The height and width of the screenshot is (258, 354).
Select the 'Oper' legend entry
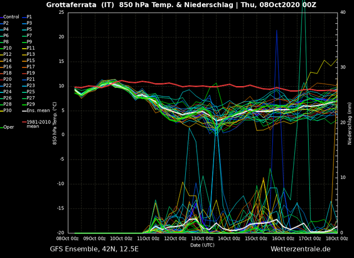pyautogui.click(x=7, y=127)
